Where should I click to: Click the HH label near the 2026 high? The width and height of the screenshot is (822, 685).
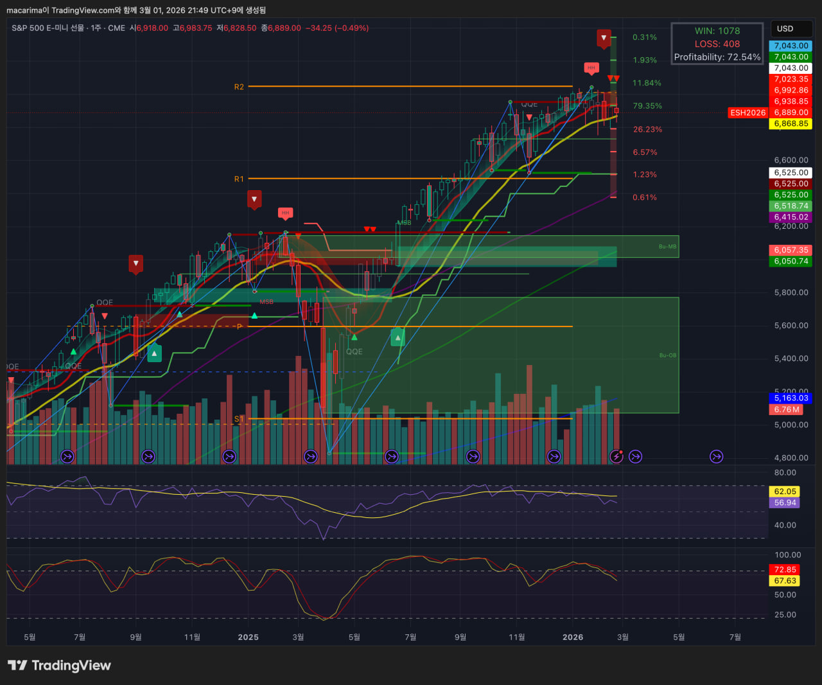click(x=591, y=67)
